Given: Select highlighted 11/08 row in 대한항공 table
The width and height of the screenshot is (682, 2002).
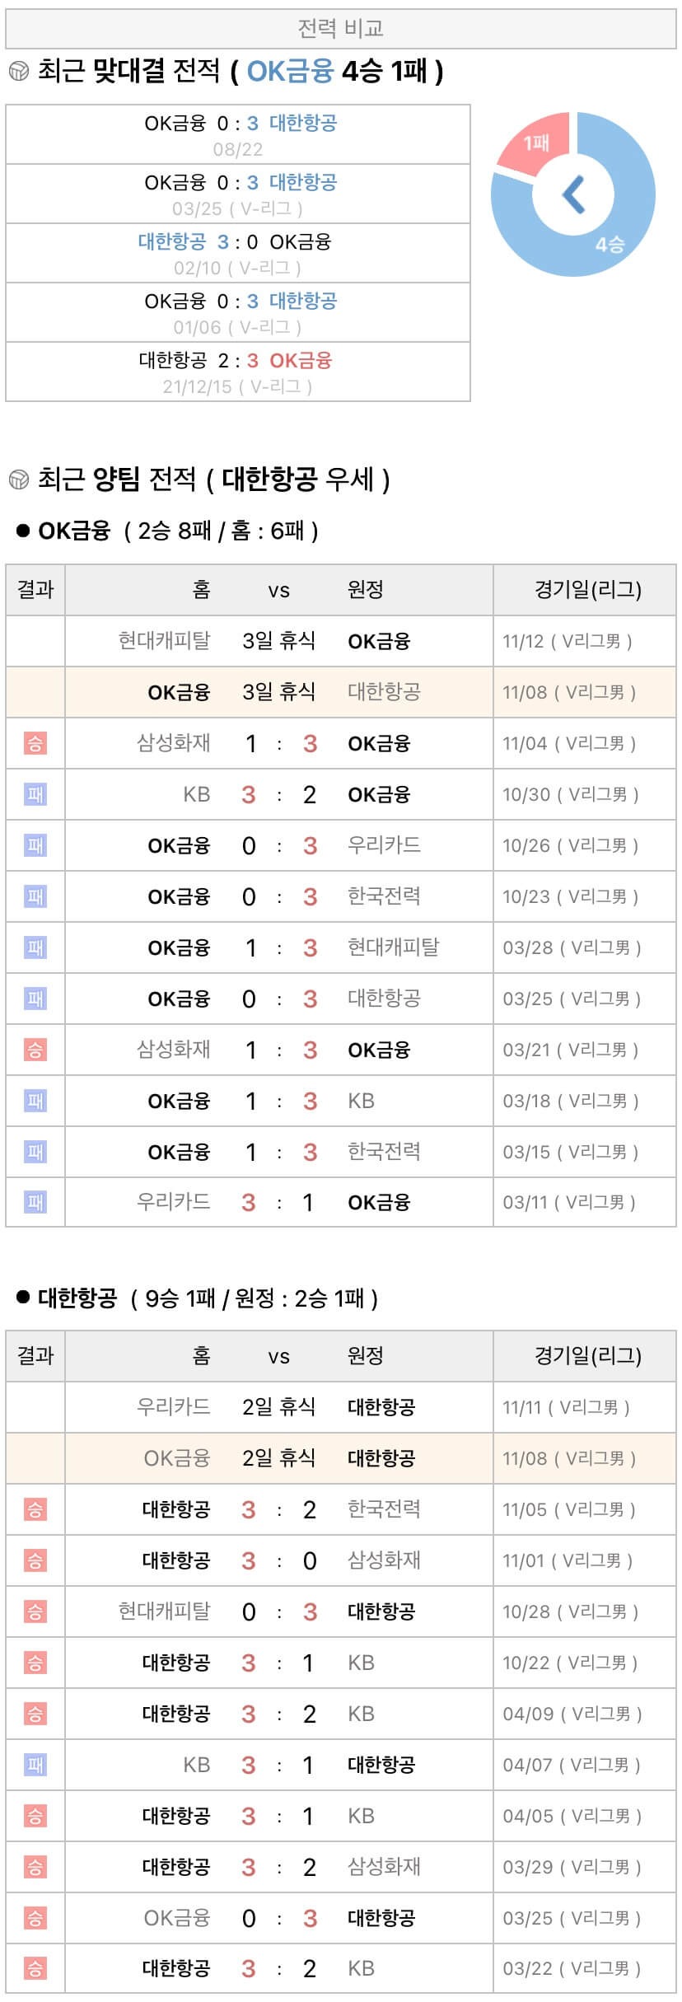Looking at the screenshot, I should point(340,1459).
